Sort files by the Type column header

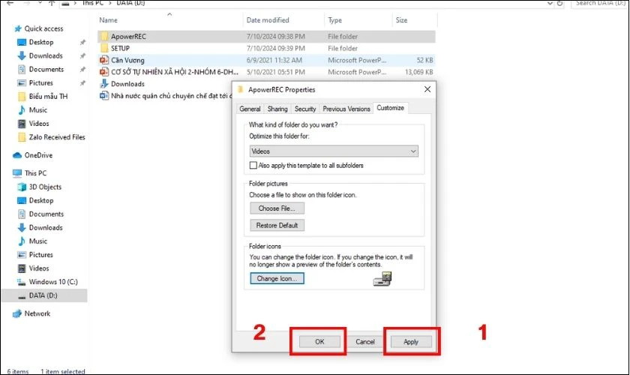pyautogui.click(x=358, y=20)
